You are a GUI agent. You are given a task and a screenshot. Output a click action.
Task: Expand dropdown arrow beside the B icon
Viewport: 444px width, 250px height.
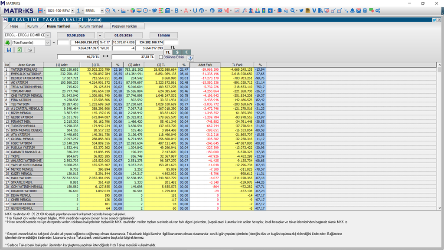tap(181, 10)
